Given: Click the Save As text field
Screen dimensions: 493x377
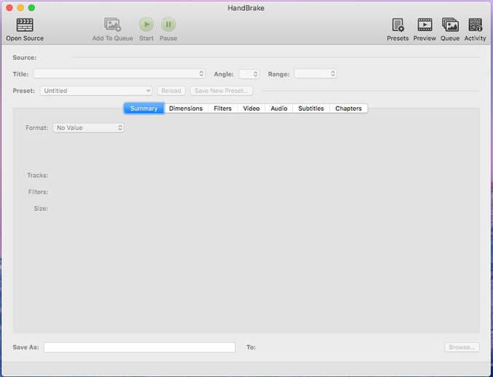Looking at the screenshot, I should coord(139,347).
